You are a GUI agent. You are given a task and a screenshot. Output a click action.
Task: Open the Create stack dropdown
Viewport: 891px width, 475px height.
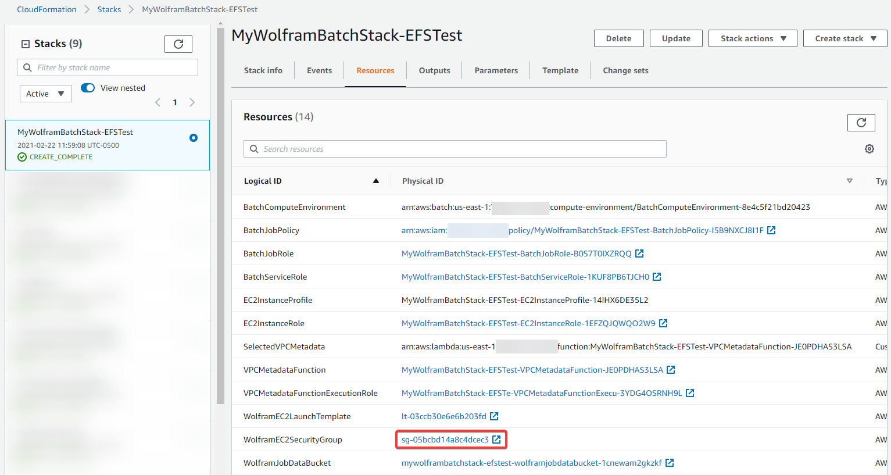click(845, 38)
